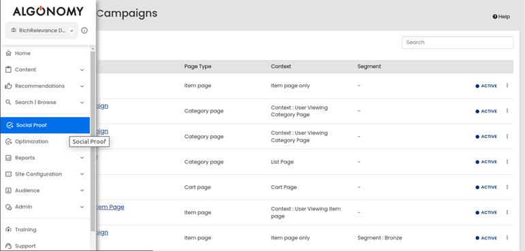Open the Reports menu item
The image size is (525, 251).
(x=45, y=158)
